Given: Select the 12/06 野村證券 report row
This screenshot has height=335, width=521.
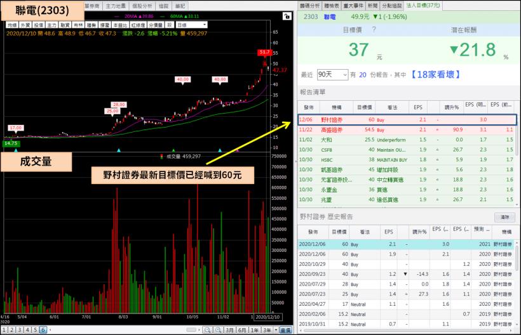Looking at the screenshot, I should [407, 120].
